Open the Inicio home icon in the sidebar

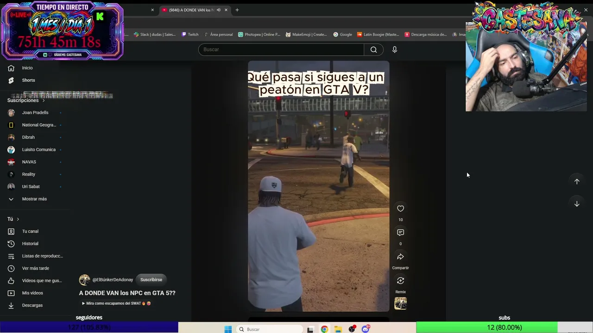point(11,68)
